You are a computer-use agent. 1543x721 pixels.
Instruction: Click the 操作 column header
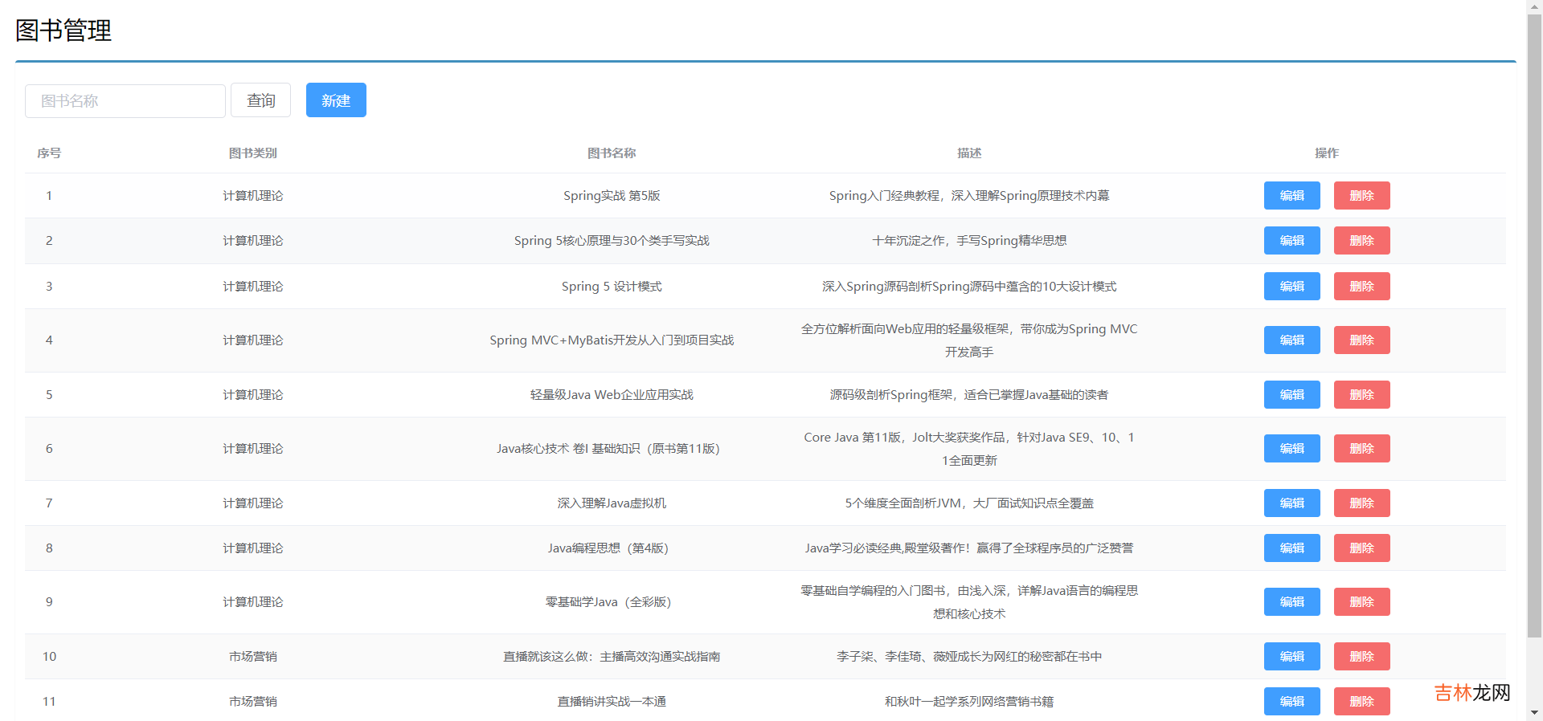[1327, 153]
